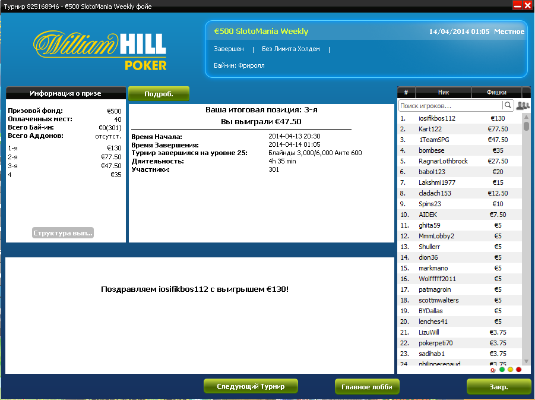Open Главное лобби
535x400 pixels.
click(367, 387)
